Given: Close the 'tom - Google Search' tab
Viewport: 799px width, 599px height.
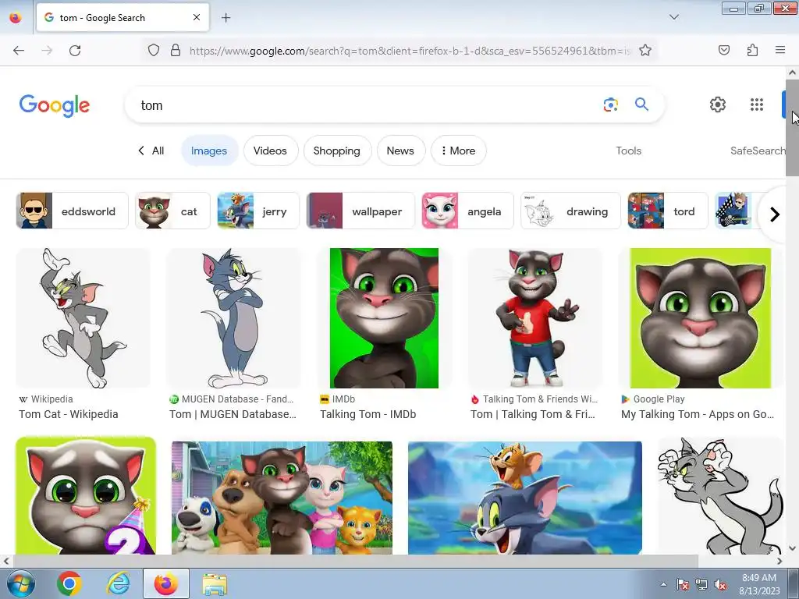Looking at the screenshot, I should pyautogui.click(x=197, y=17).
